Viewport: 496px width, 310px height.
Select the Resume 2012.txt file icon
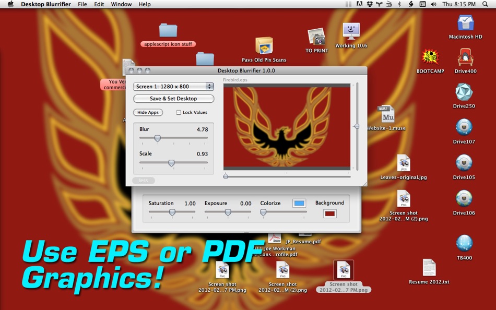[429, 268]
